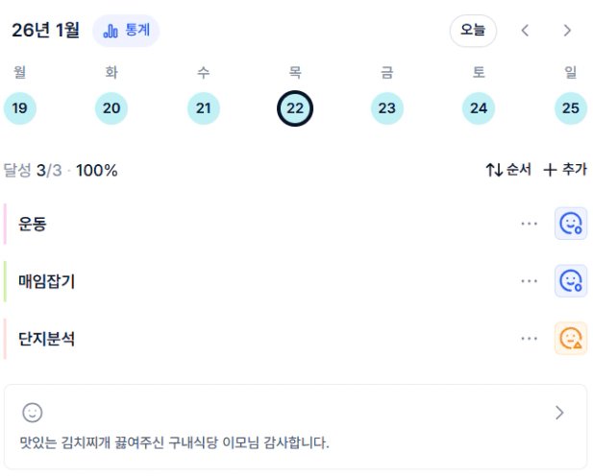Select Tuesday the 20th

(x=111, y=108)
